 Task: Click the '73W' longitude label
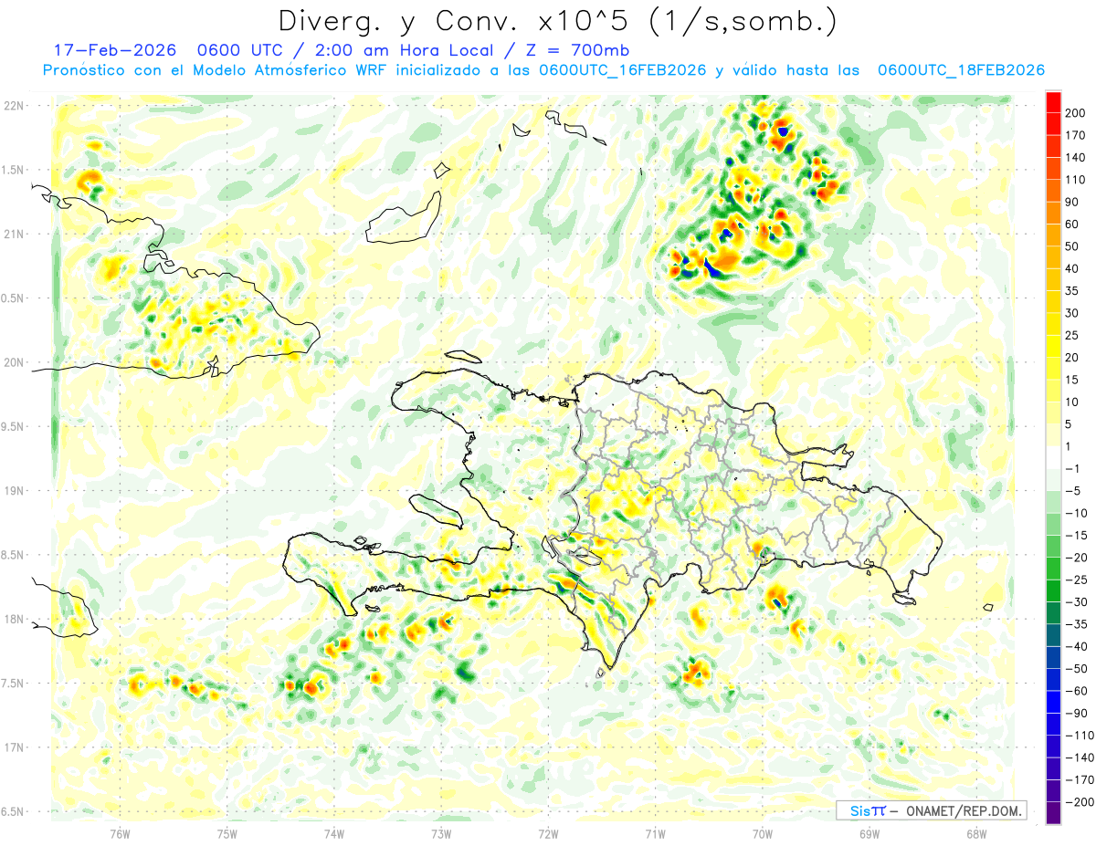point(441,832)
